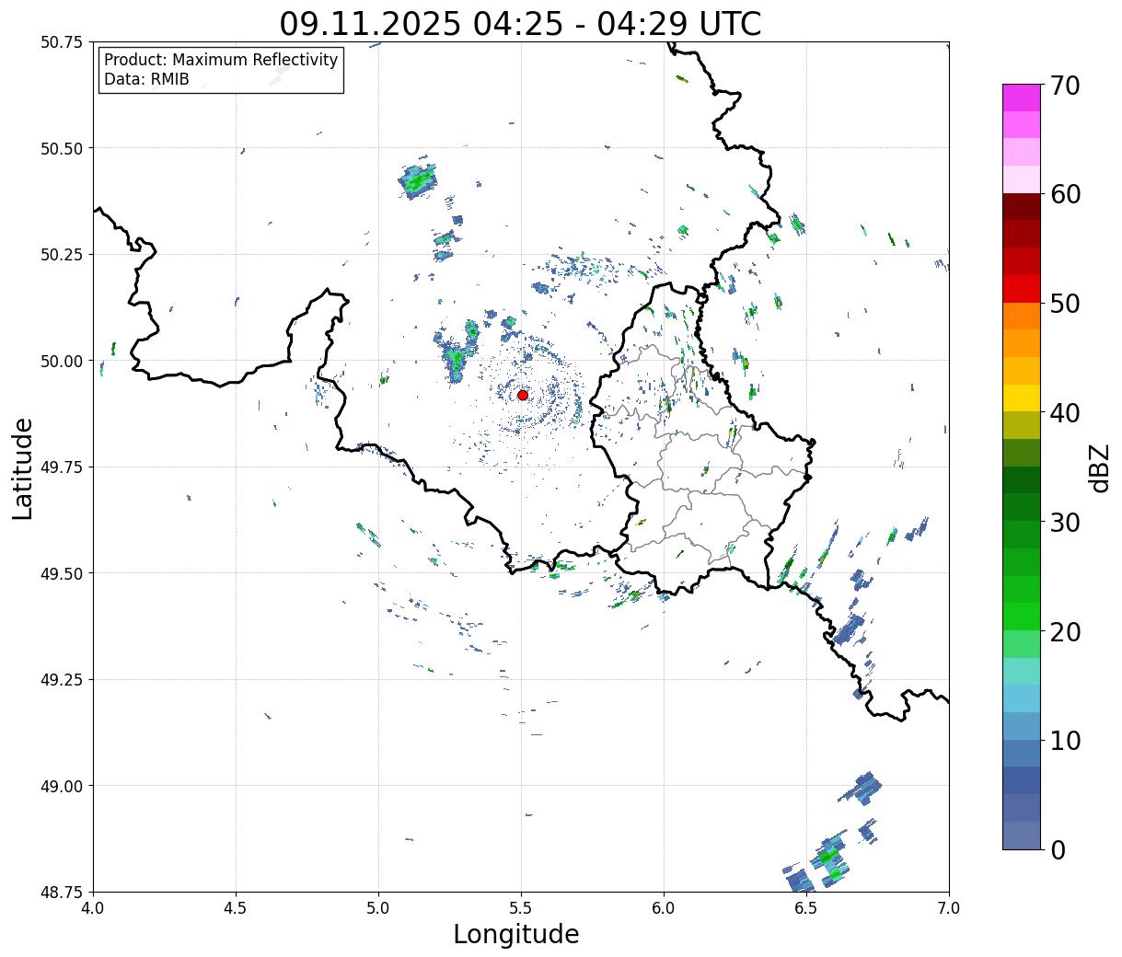
Task: Click longitude tick label 6.5
Action: tap(806, 908)
